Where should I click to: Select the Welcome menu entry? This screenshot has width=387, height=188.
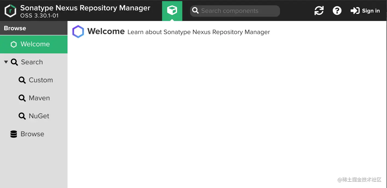click(34, 44)
